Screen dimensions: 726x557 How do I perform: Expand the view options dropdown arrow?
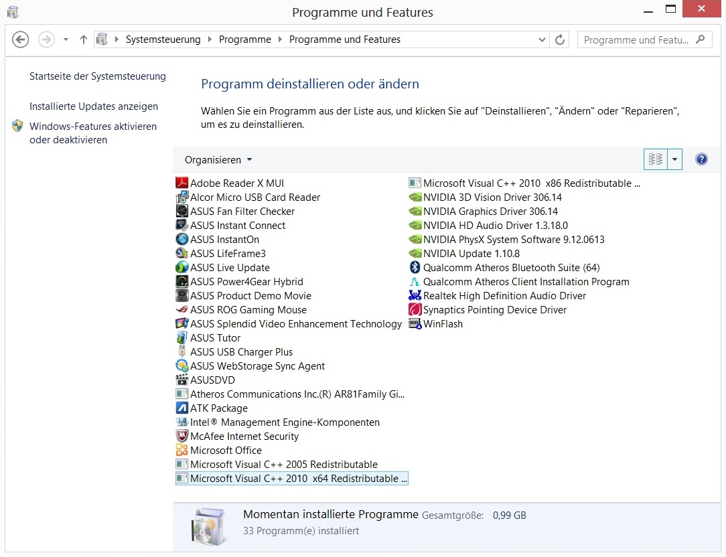point(674,159)
